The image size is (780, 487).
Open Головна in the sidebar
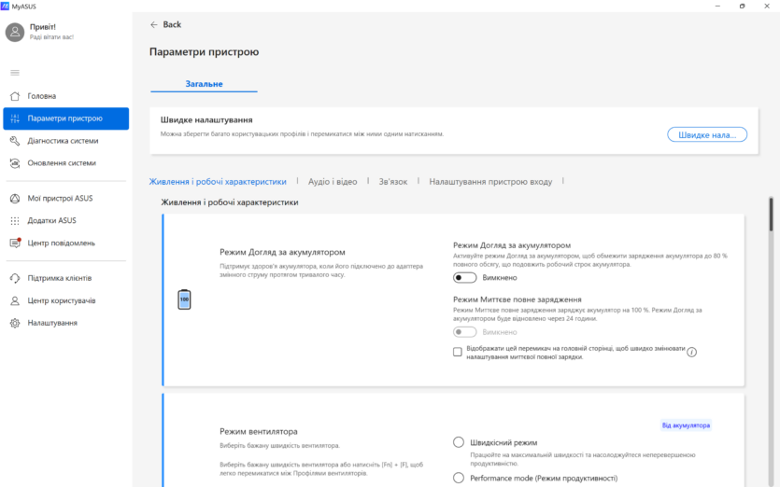(65, 96)
